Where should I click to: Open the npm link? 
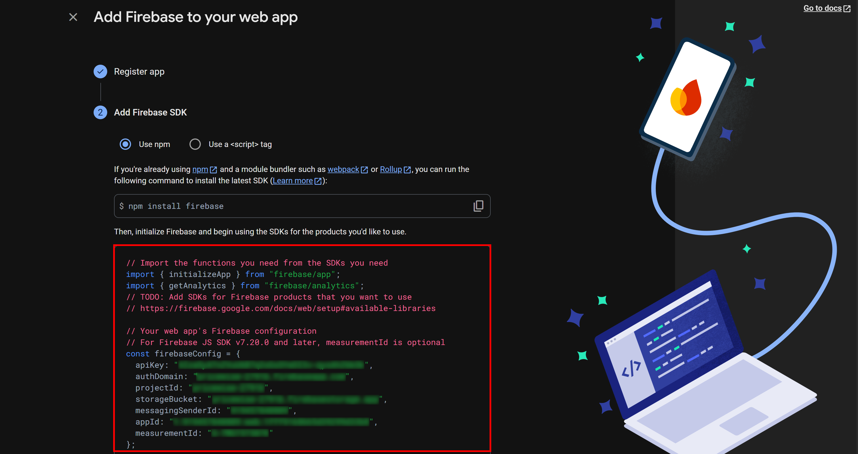pos(201,169)
